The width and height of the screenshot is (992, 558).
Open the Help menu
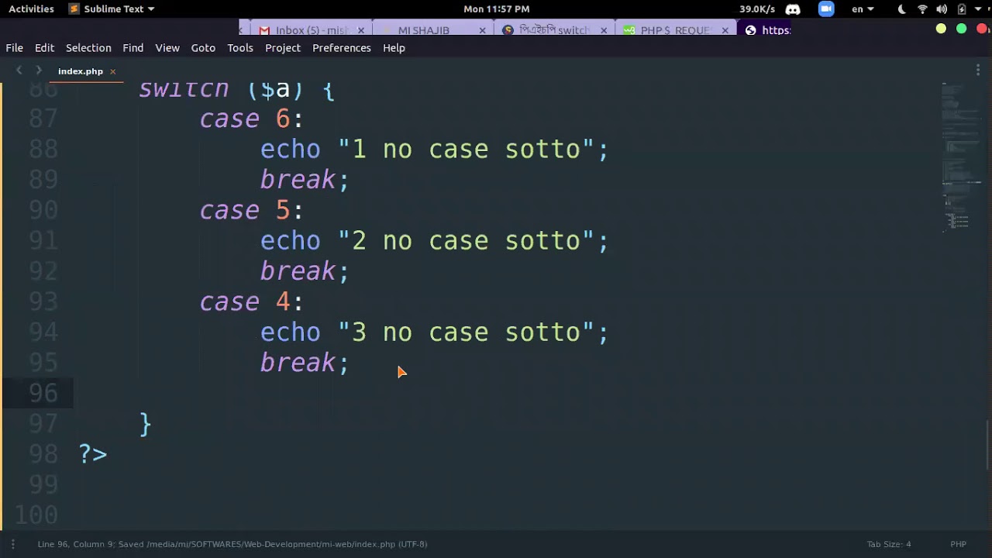394,47
